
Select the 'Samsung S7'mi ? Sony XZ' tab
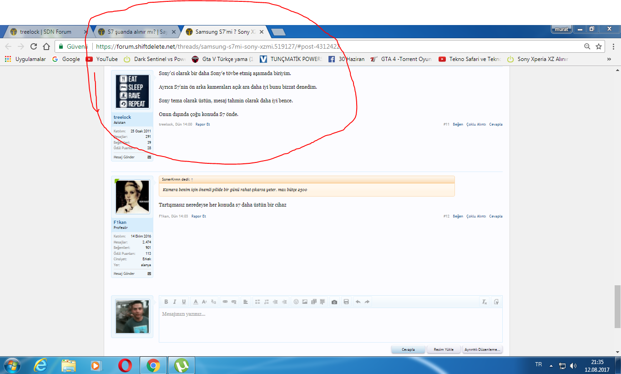point(225,32)
